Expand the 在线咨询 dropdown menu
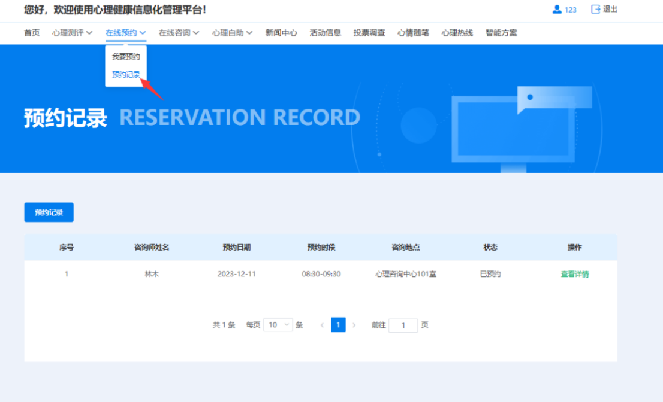663x402 pixels. click(x=179, y=33)
